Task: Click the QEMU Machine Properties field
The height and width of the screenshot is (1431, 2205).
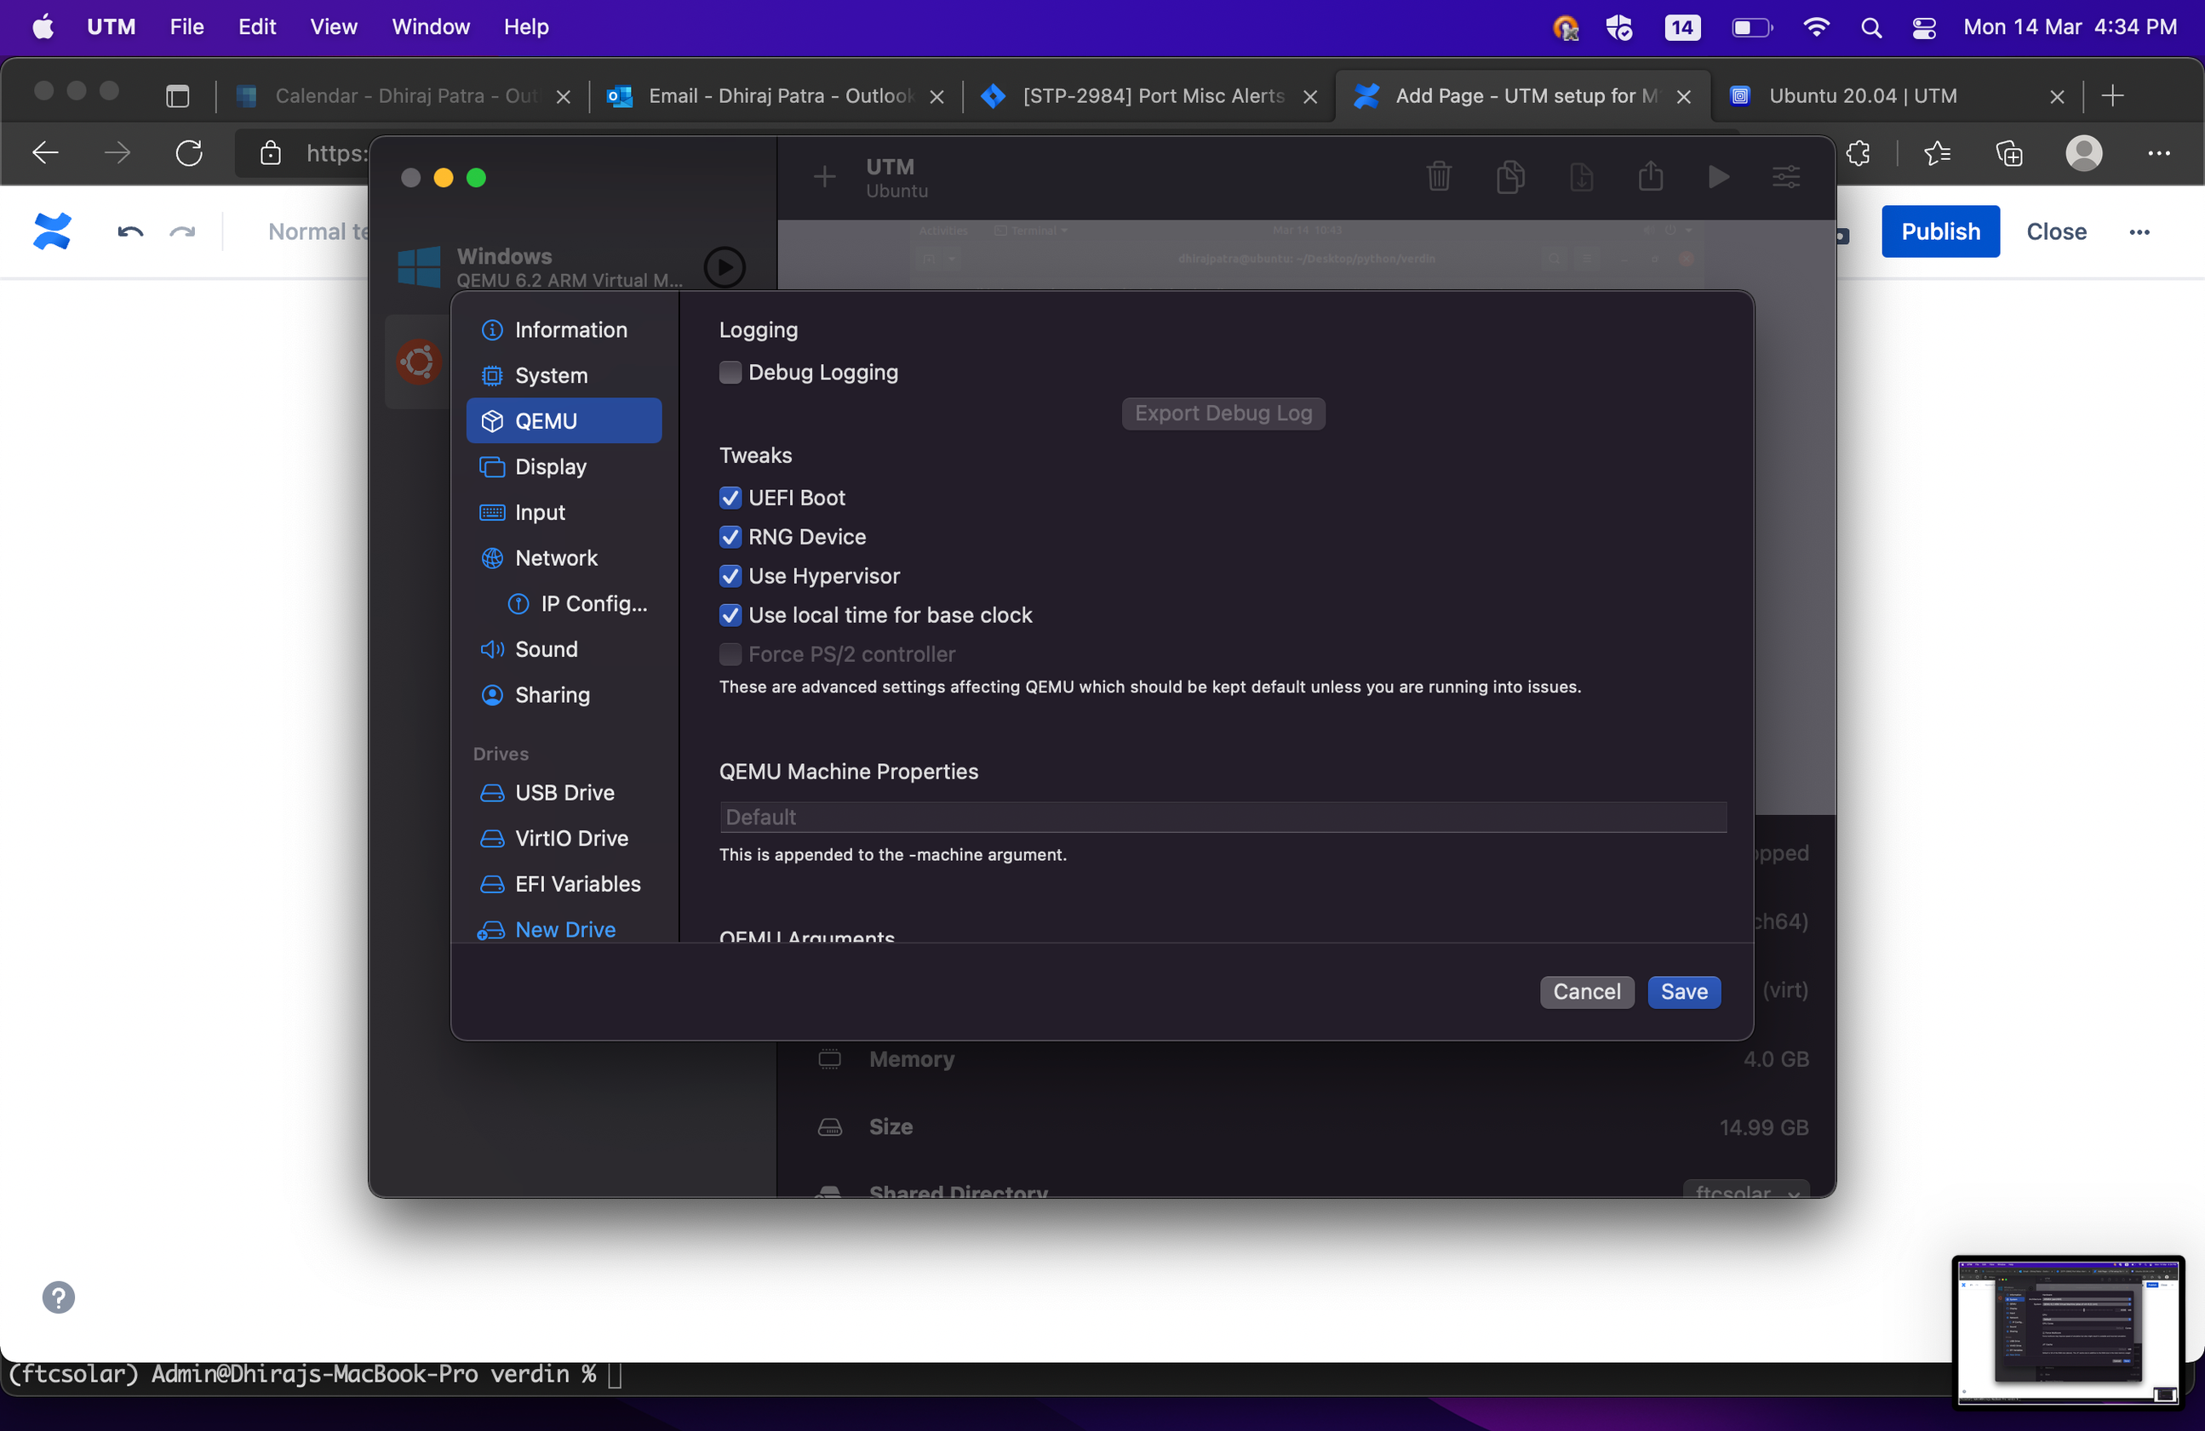Action: 1223,818
